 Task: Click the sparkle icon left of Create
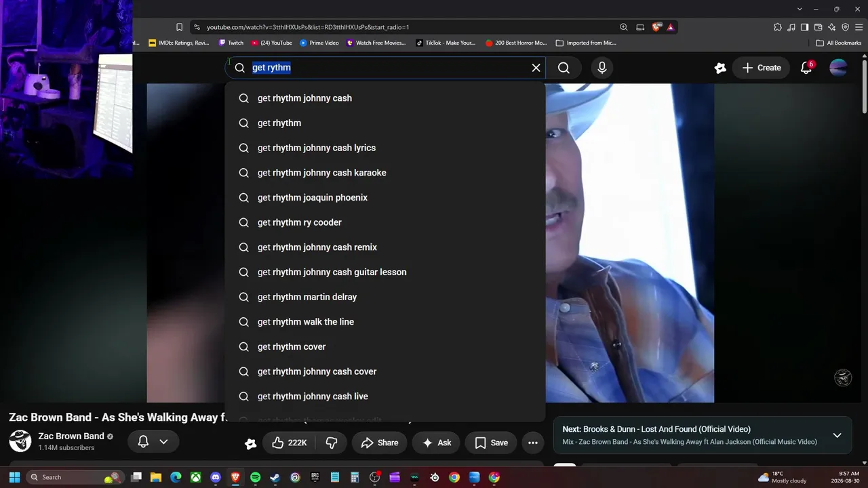tap(720, 68)
